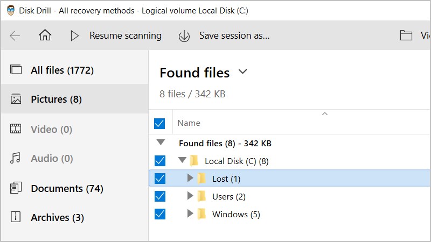The height and width of the screenshot is (242, 431).
Task: Click the folder view icon in toolbar
Action: (406, 35)
